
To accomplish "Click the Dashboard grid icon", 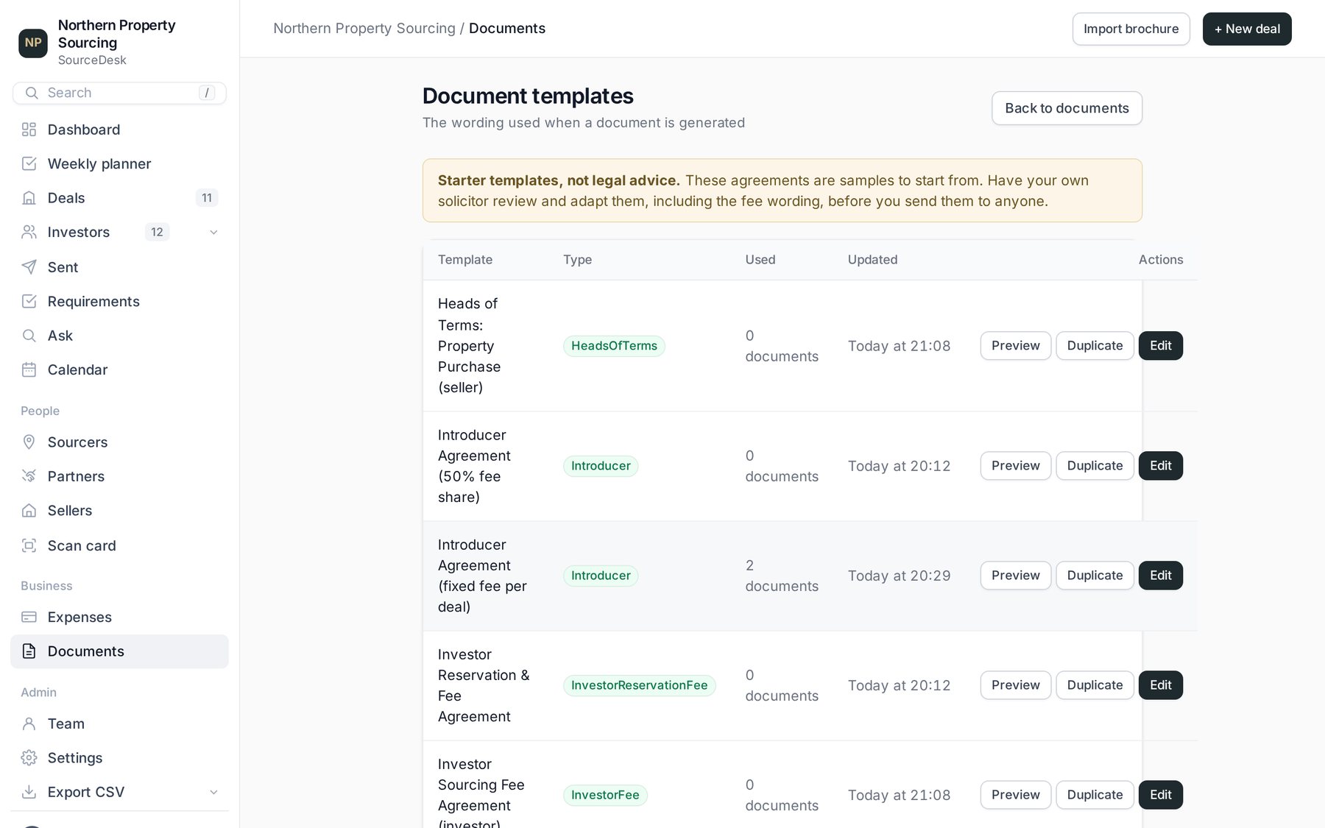I will point(29,130).
